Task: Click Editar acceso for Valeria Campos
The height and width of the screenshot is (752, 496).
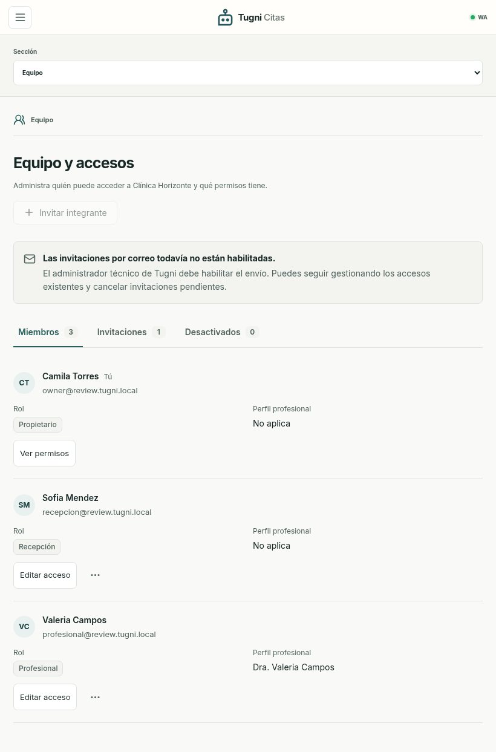Action: 45,697
